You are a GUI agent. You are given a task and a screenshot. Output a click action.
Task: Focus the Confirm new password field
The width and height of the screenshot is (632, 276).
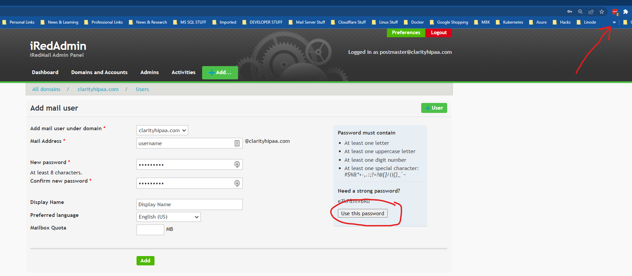189,183
